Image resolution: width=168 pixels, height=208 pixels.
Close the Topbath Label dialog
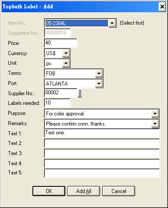(x=162, y=7)
